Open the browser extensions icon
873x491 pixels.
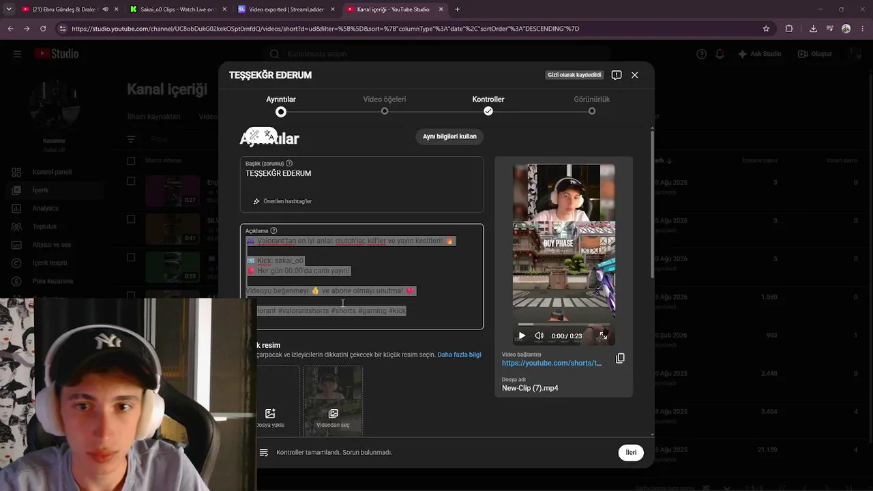[789, 29]
